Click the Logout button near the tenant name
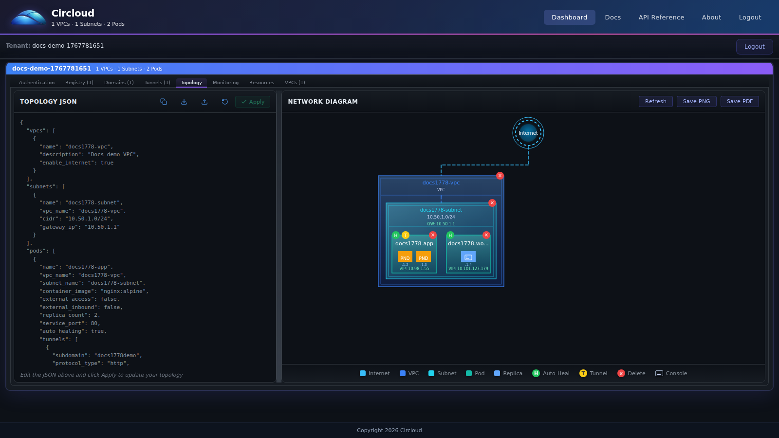The image size is (779, 438). click(754, 47)
